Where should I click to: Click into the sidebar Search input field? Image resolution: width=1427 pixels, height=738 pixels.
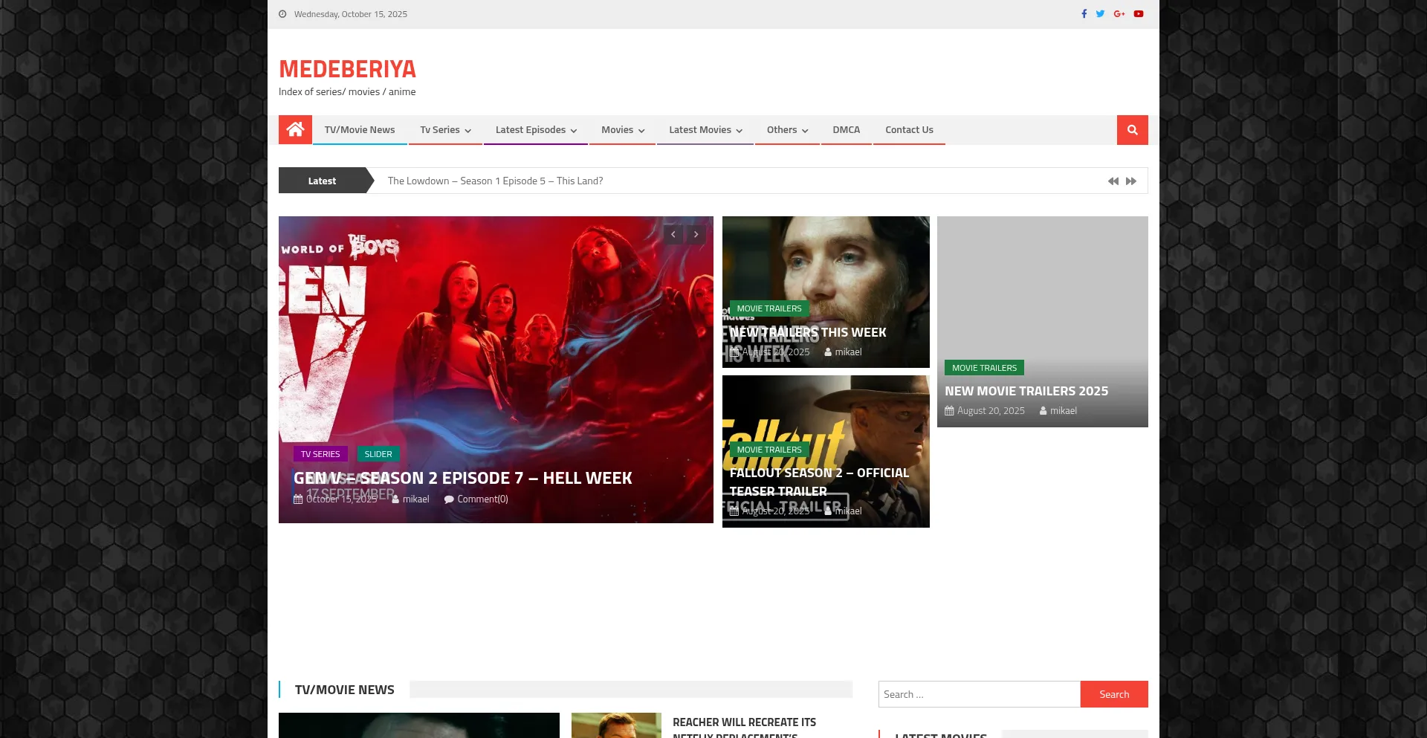tap(979, 694)
